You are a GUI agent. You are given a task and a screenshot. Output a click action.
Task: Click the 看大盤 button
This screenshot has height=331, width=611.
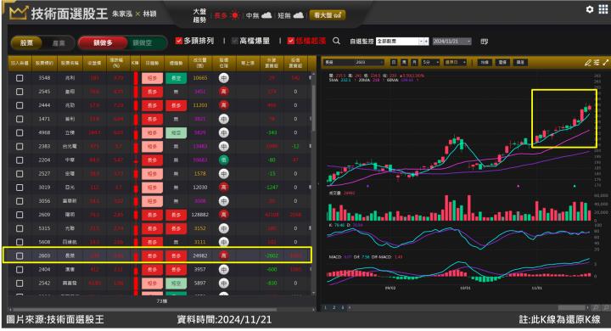(328, 15)
